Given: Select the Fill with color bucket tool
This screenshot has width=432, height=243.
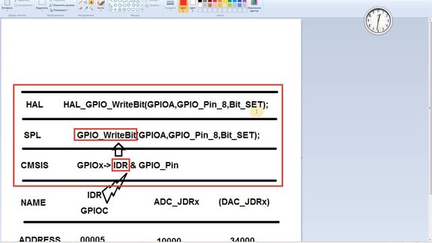Looking at the screenshot, I should pos(86,2).
